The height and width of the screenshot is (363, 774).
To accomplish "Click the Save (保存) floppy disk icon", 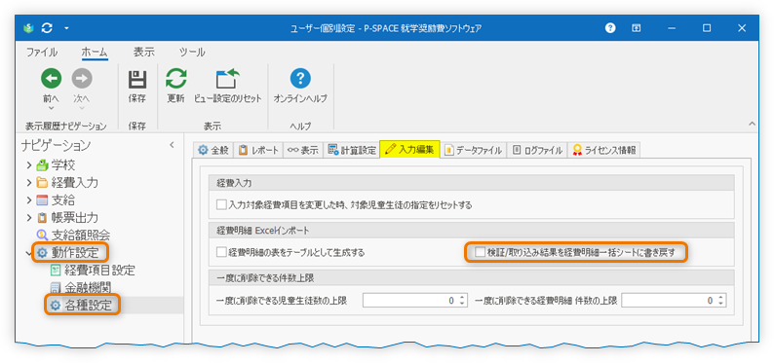I will 136,79.
